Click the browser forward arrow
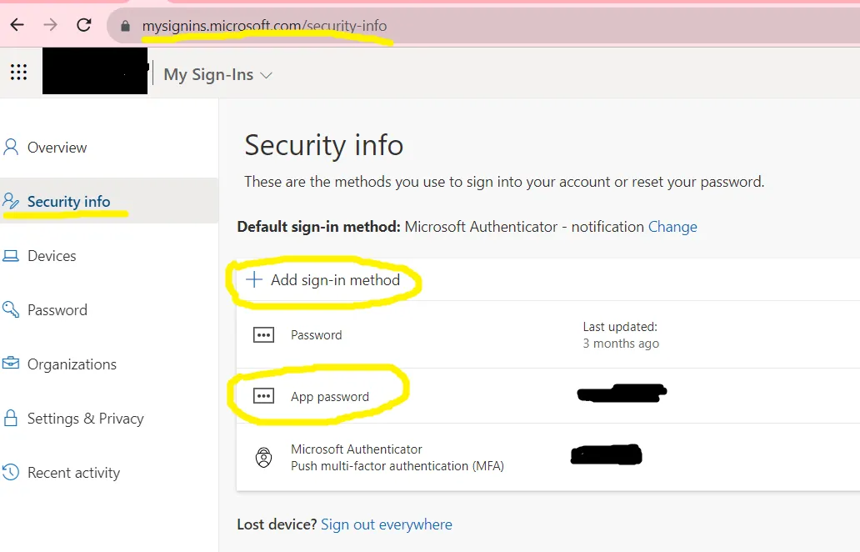Image resolution: width=860 pixels, height=552 pixels. [50, 25]
